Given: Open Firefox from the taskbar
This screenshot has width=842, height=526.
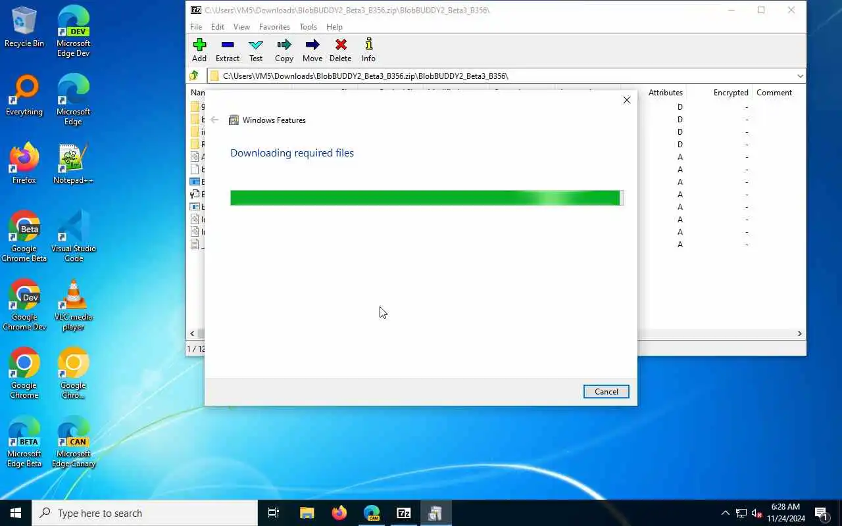Looking at the screenshot, I should (339, 513).
